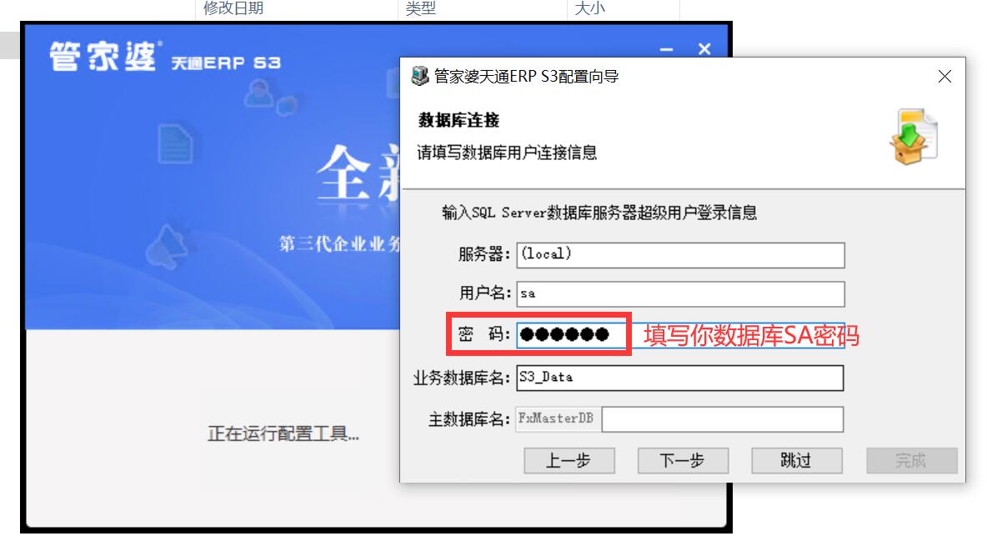
Task: Click the empty 主数据库名 text field
Action: [723, 419]
